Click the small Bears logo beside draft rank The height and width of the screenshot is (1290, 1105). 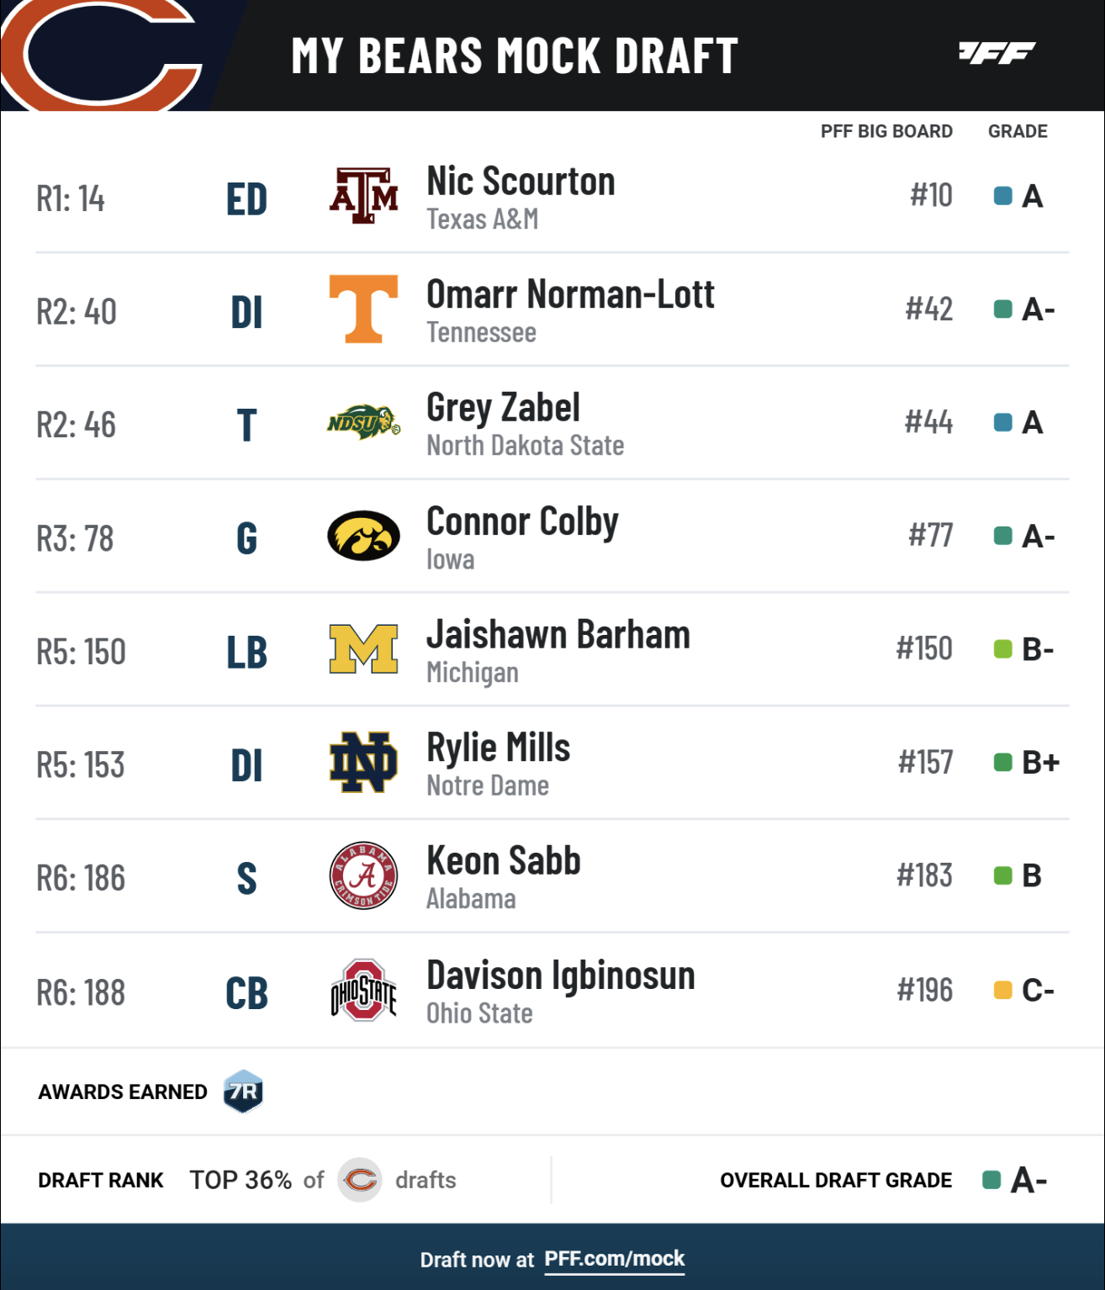pyautogui.click(x=360, y=1180)
